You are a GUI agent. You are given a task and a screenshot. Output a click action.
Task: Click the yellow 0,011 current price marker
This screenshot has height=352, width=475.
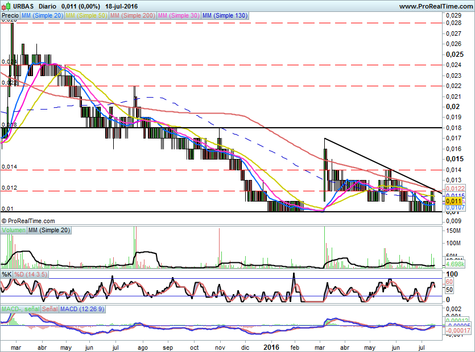453,201
